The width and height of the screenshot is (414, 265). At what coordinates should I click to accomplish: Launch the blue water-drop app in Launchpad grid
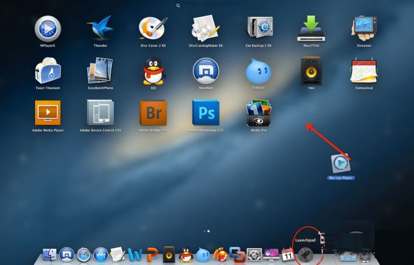click(x=258, y=71)
